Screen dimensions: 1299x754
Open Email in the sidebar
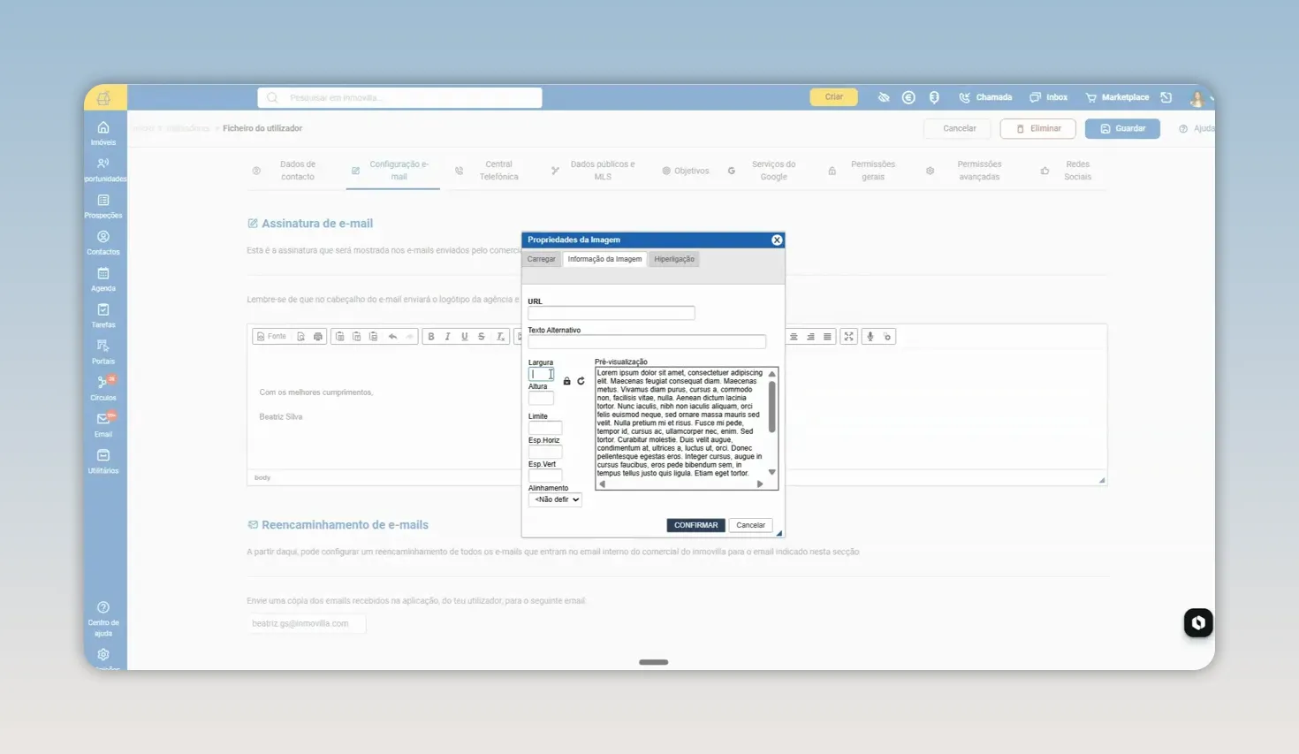tap(103, 424)
